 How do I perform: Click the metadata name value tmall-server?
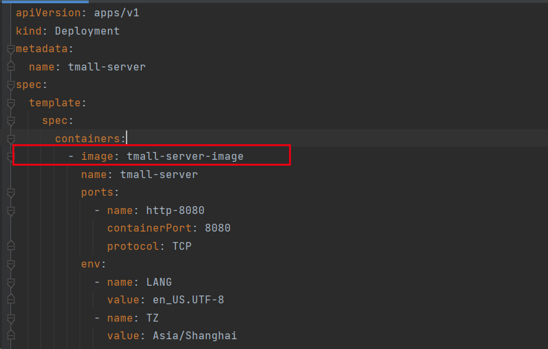106,67
